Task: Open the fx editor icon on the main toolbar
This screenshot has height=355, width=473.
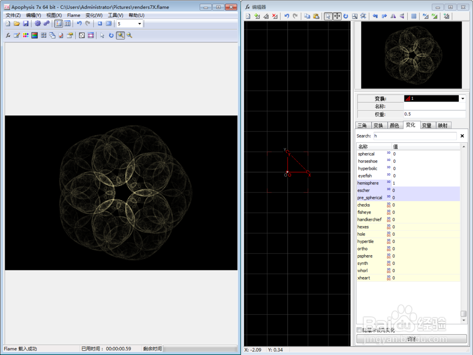Action: (8, 35)
